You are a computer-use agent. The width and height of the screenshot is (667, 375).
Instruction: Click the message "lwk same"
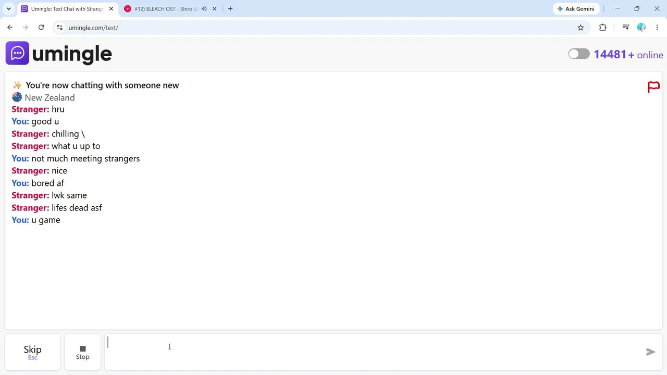coord(69,195)
